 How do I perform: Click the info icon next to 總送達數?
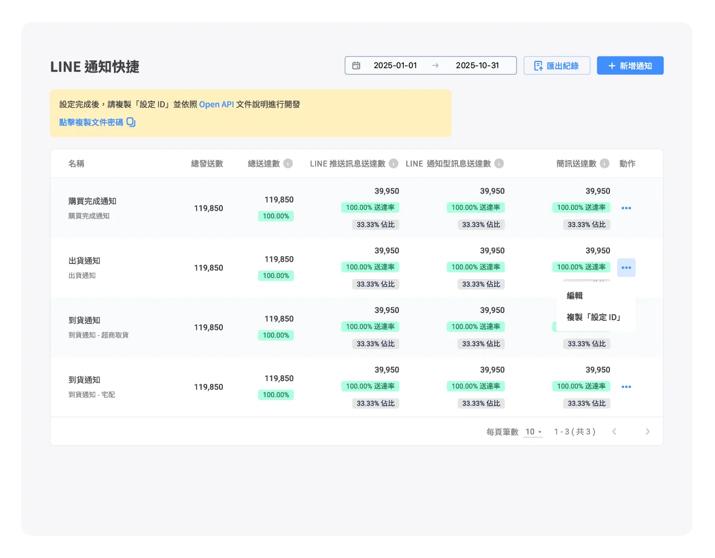(288, 163)
